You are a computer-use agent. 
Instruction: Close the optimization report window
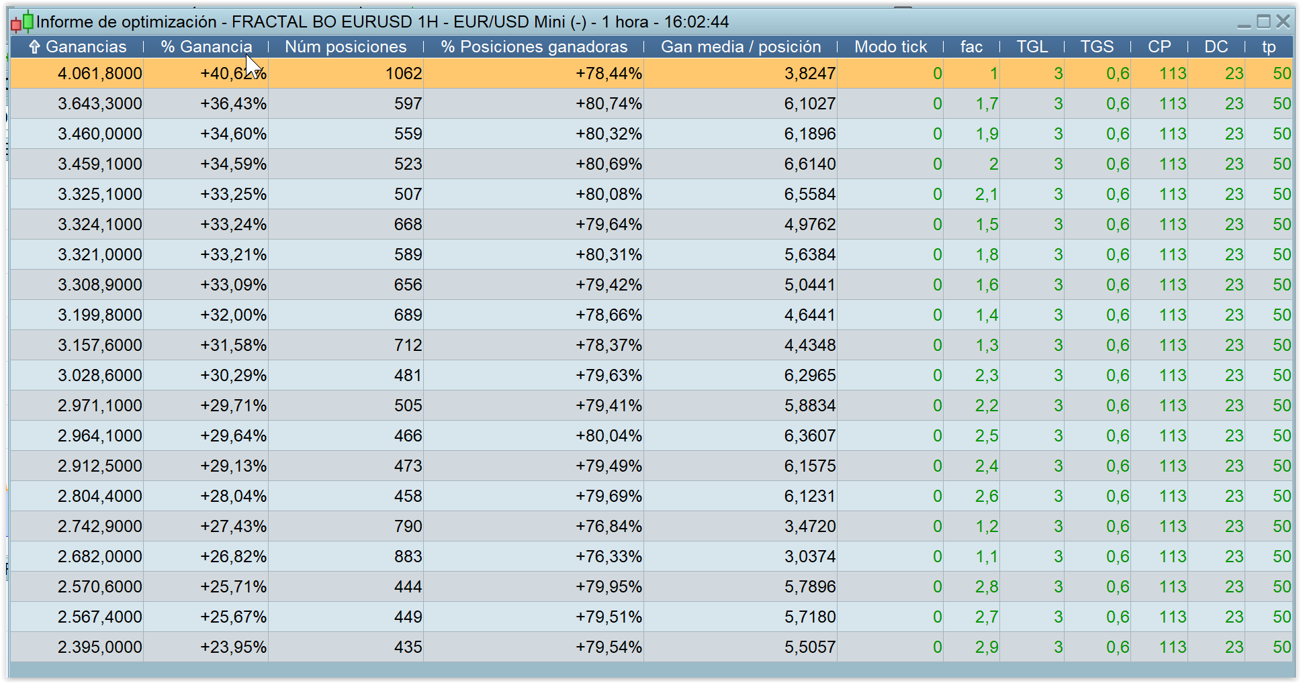tap(1283, 22)
